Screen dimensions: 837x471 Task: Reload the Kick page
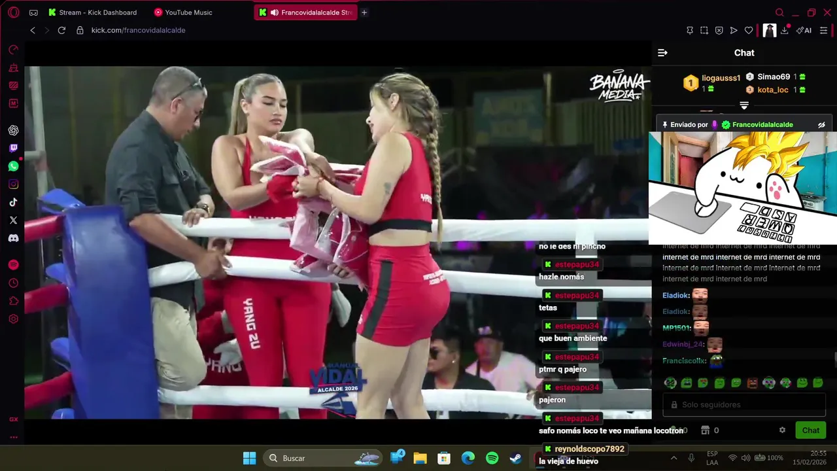click(x=61, y=30)
